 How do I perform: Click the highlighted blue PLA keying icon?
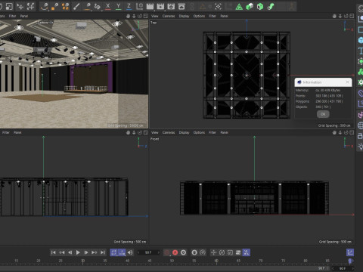tap(247, 252)
